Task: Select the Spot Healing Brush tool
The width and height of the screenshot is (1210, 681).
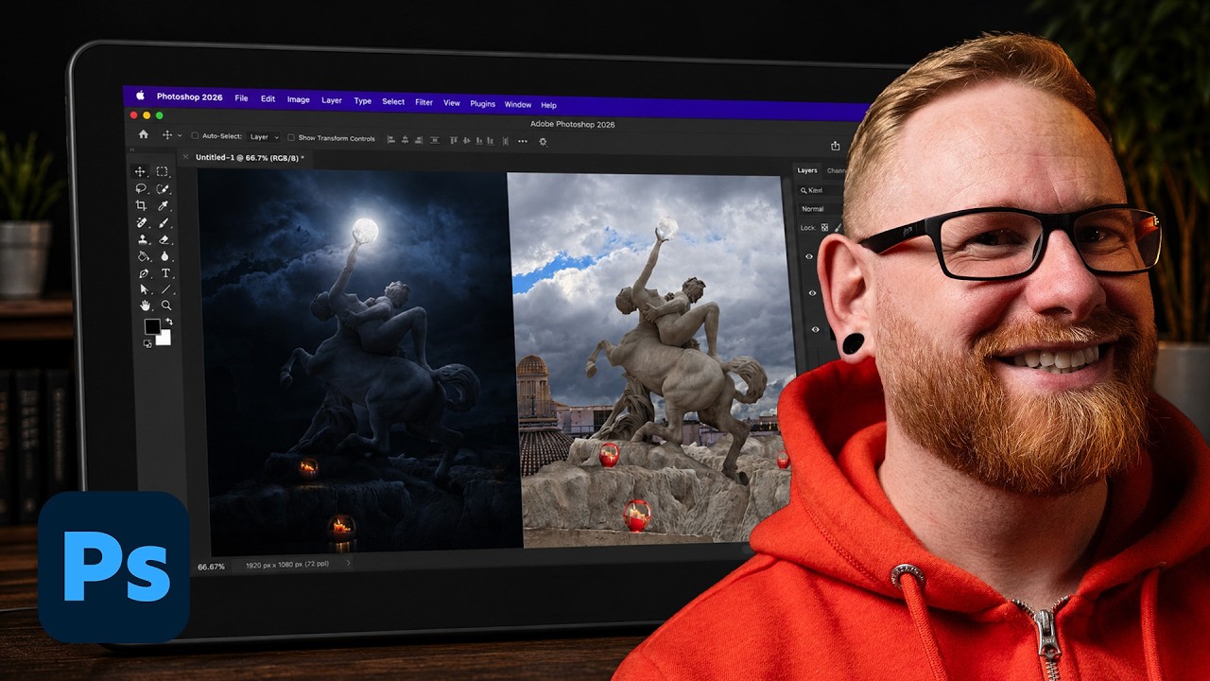Action: click(x=141, y=223)
